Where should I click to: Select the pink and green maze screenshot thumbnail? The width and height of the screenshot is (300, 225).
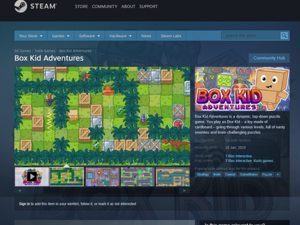(137, 177)
